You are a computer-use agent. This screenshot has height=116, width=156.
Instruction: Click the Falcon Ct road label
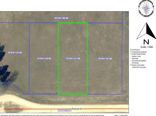click(77, 109)
